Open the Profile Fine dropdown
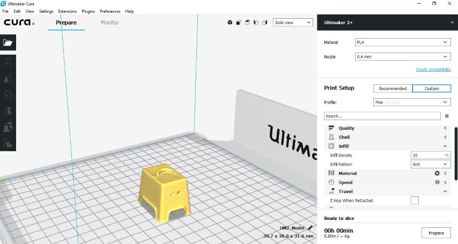 412,102
